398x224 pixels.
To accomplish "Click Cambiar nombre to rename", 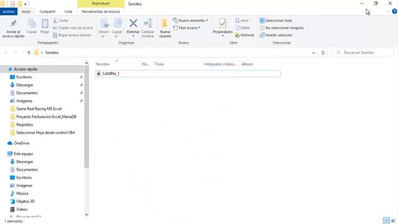I will coord(148,29).
